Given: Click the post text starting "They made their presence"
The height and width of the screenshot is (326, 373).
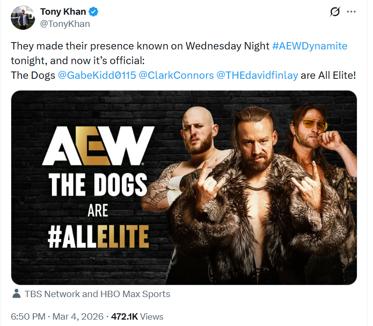Looking at the screenshot, I should coord(140,47).
